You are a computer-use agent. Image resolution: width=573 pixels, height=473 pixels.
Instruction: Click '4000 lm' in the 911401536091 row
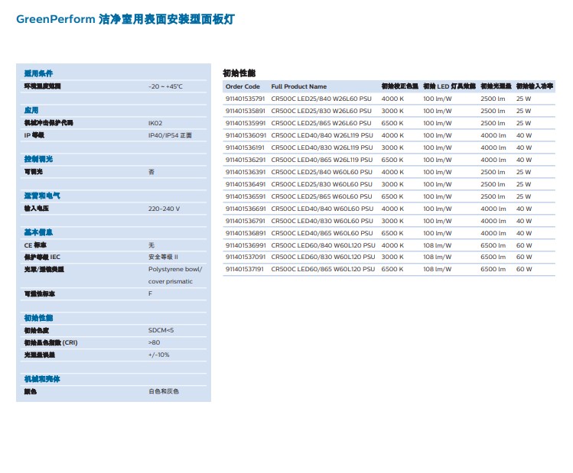pos(493,135)
